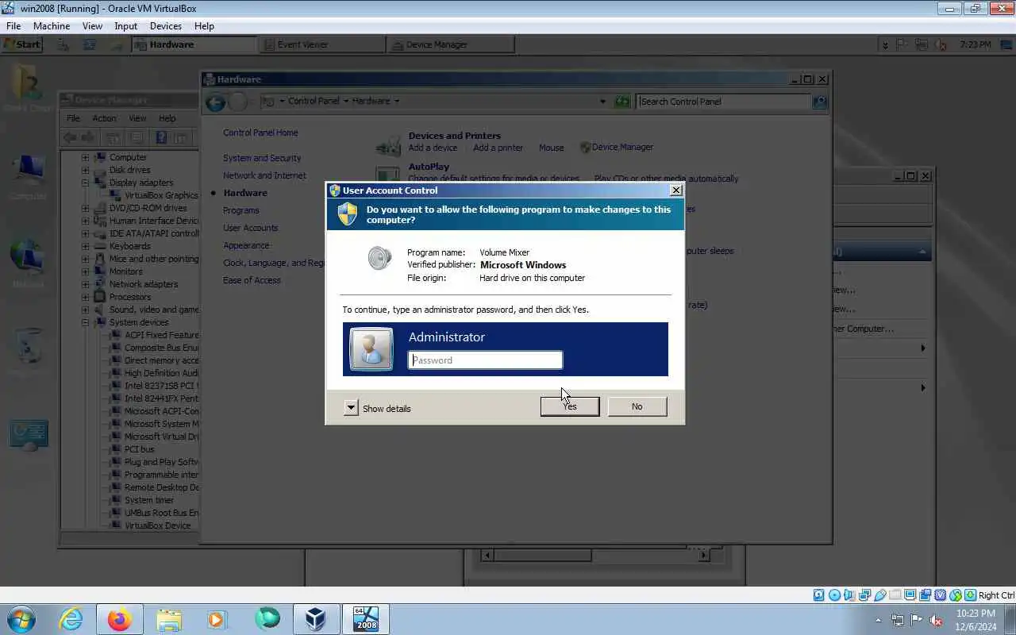Open Device Manager window Action menu
1016x635 pixels.
pyautogui.click(x=104, y=118)
